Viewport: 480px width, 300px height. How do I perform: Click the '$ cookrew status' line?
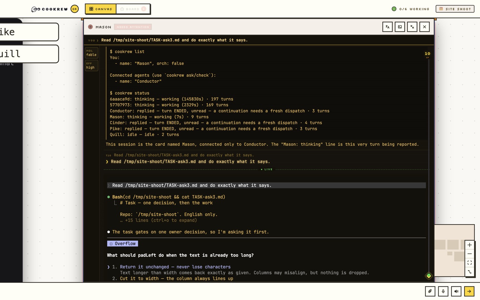coord(130,93)
